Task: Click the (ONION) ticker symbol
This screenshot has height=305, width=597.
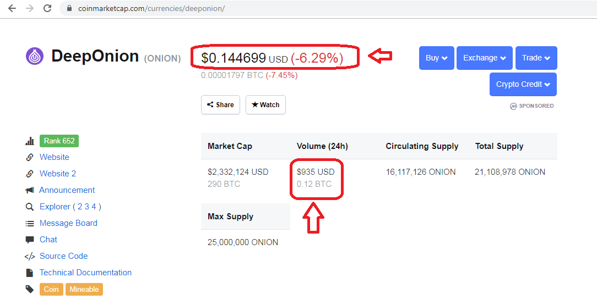Action: [x=162, y=58]
